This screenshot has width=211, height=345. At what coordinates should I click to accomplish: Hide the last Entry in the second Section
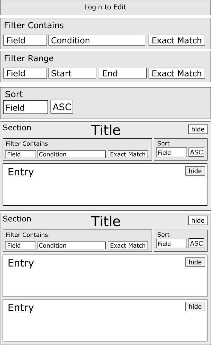click(x=195, y=306)
